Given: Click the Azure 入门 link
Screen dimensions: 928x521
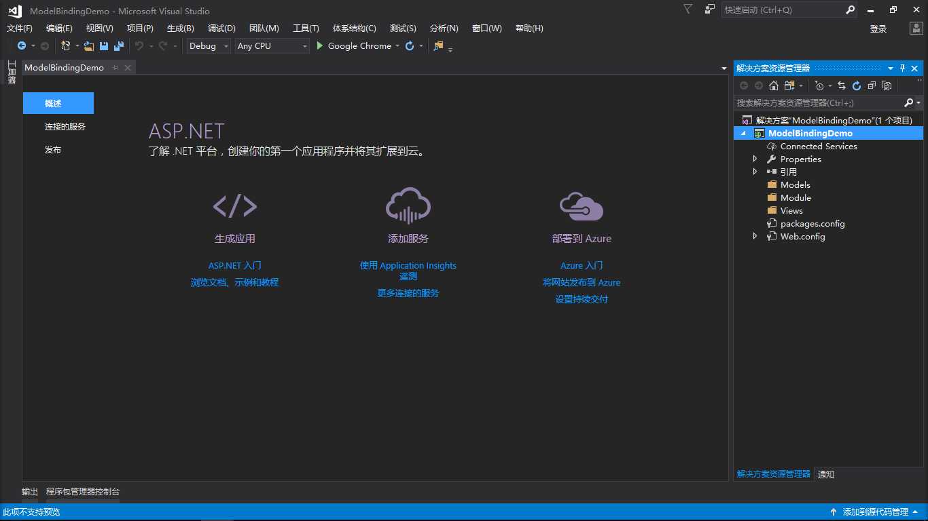Looking at the screenshot, I should tap(582, 265).
